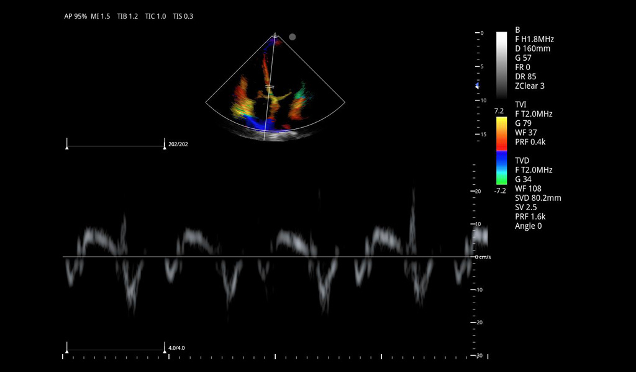Image resolution: width=636 pixels, height=372 pixels.
Task: Select the ZClear 3 parameter
Action: (x=530, y=86)
